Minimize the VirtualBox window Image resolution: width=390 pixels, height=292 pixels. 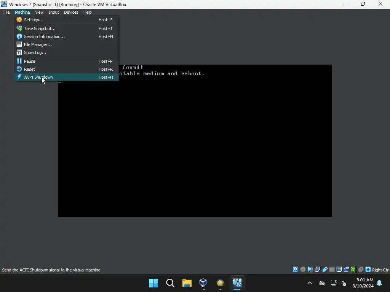346,4
